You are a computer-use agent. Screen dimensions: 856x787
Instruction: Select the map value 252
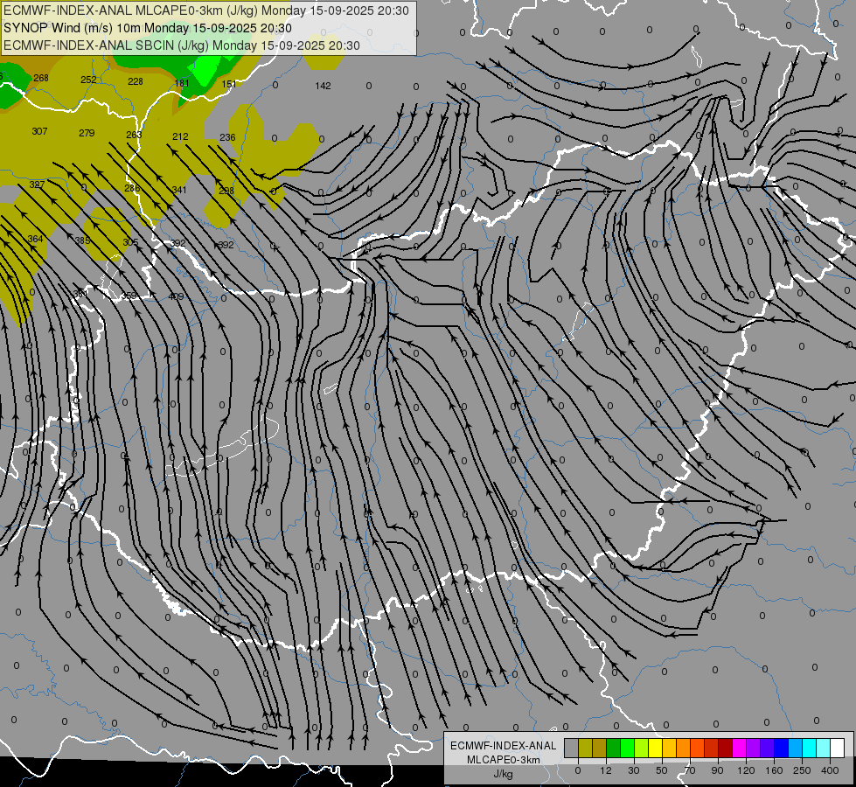(x=88, y=80)
